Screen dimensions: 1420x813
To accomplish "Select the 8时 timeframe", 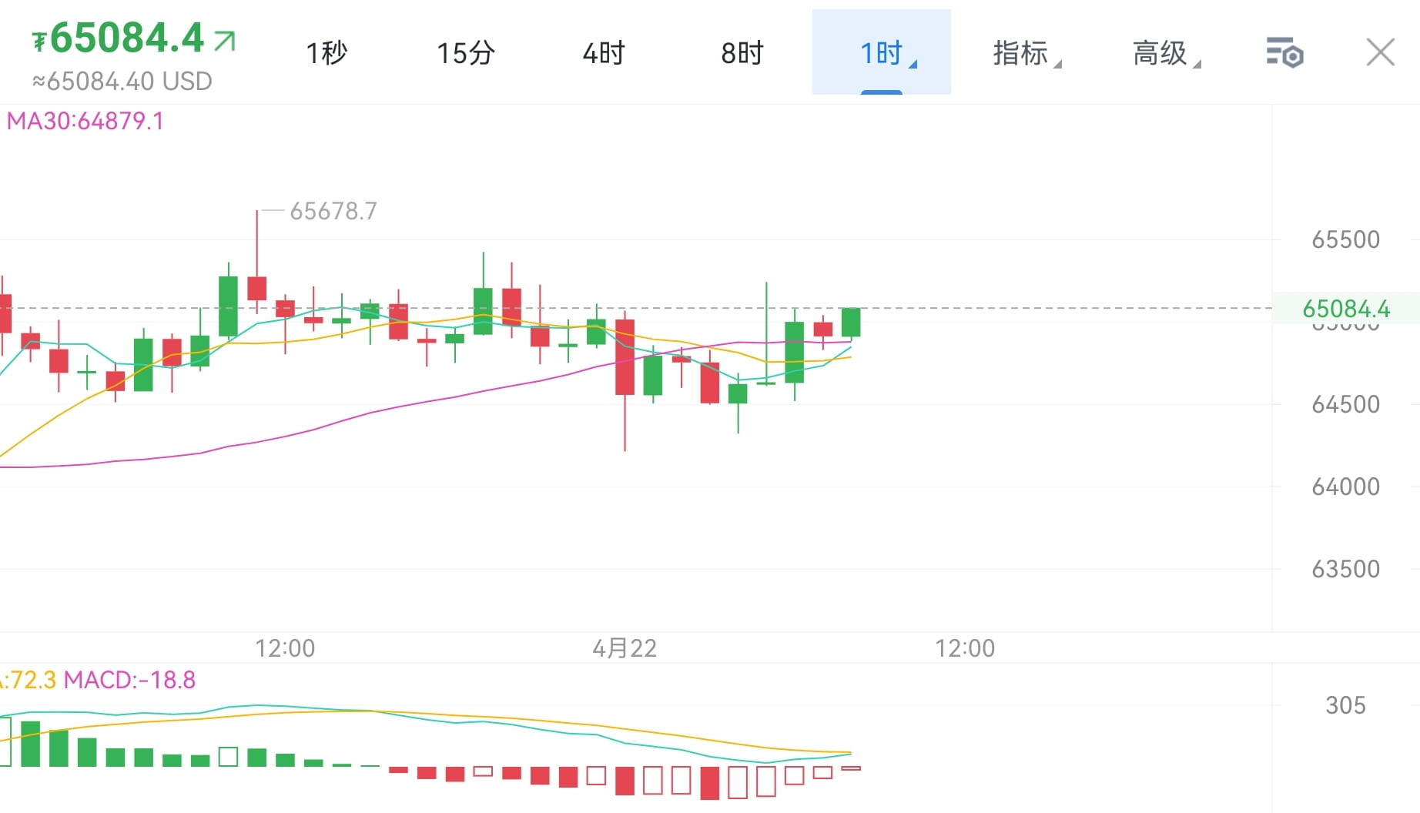I will pyautogui.click(x=741, y=52).
